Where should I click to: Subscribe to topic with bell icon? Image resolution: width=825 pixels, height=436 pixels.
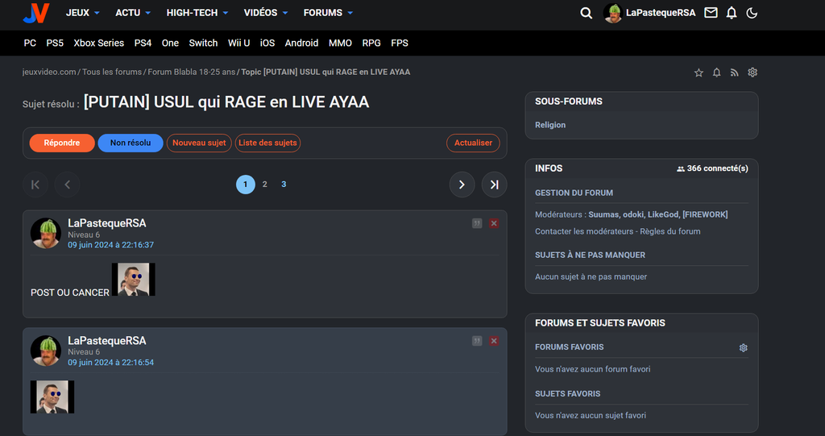(x=716, y=73)
